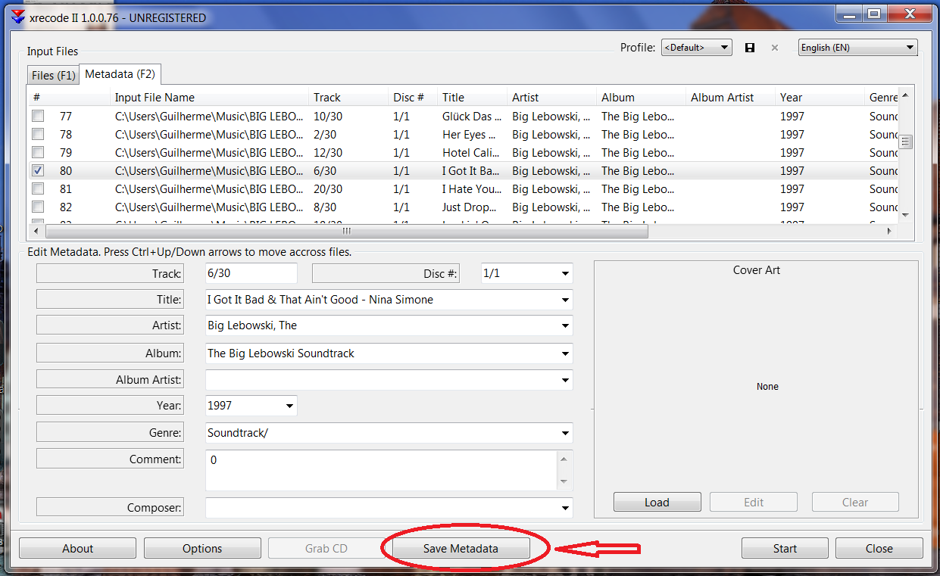Click the vertical scrollbar thumb of file list
The image size is (940, 576).
coord(905,142)
